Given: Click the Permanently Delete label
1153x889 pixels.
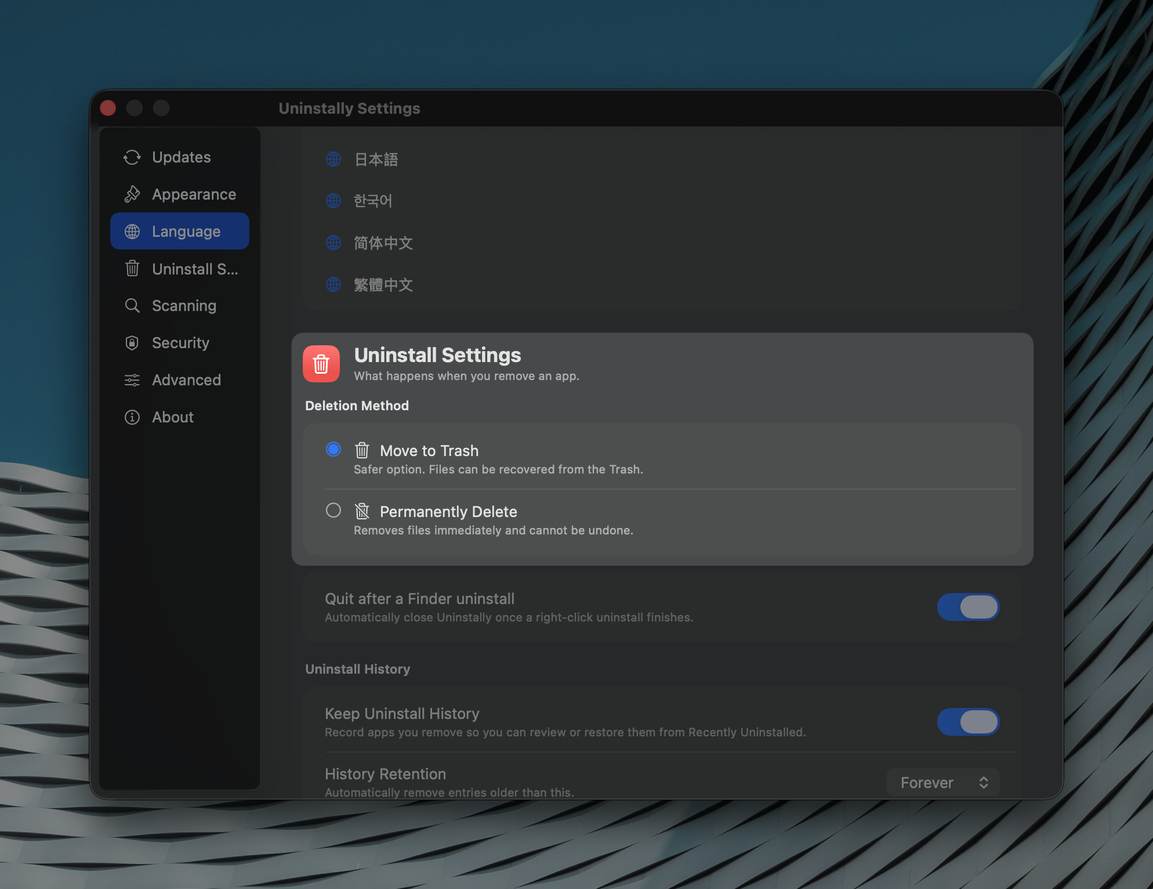Looking at the screenshot, I should coord(448,512).
